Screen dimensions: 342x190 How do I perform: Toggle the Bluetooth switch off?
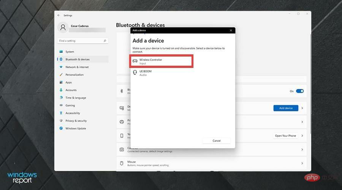[300, 91]
